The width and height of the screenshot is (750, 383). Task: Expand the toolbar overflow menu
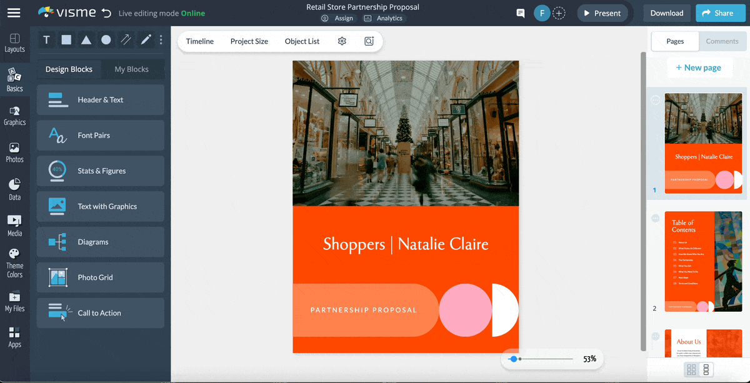coord(161,39)
